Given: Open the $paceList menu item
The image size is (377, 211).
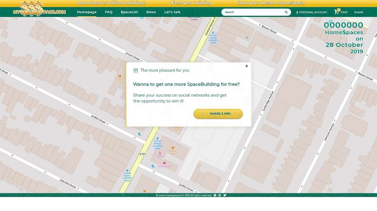Looking at the screenshot, I should [x=129, y=12].
